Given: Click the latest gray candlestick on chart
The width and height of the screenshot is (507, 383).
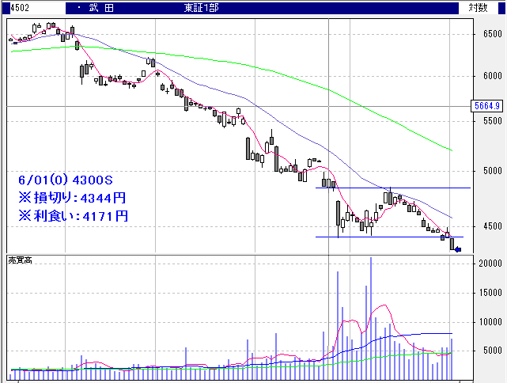Looking at the screenshot, I should (452, 245).
